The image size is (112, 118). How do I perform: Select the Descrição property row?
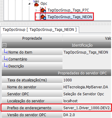click(32, 66)
